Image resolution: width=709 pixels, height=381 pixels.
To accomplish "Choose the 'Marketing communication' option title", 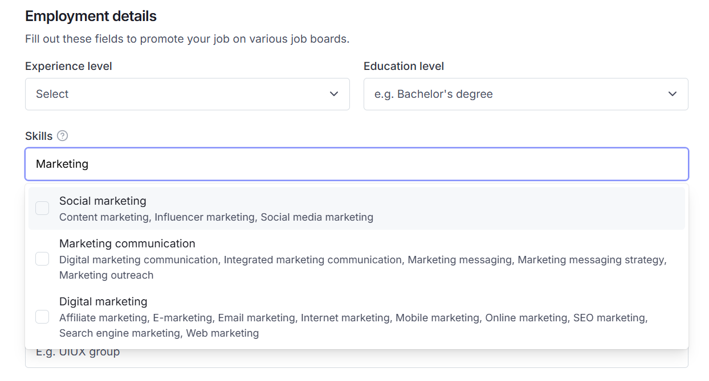I will 127,243.
